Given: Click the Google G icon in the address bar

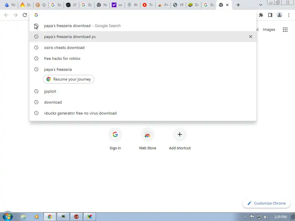Looking at the screenshot, I should 36,15.
